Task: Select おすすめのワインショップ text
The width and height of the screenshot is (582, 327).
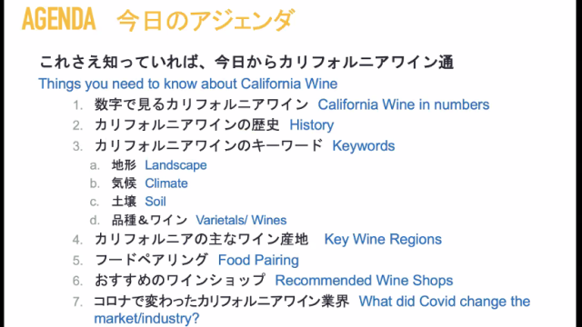Action: [180, 281]
